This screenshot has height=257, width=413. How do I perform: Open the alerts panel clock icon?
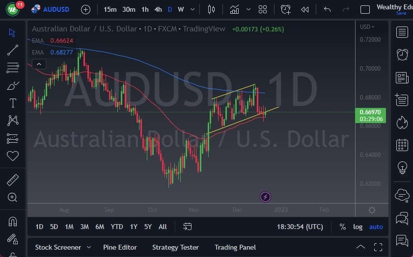click(x=402, y=55)
